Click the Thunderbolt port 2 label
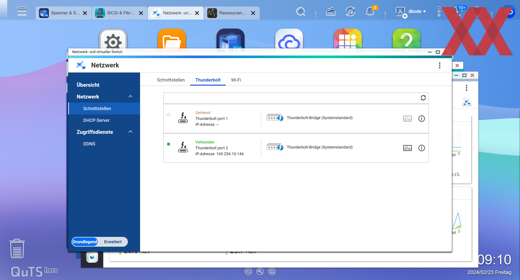This screenshot has height=280, width=520. tap(212, 148)
